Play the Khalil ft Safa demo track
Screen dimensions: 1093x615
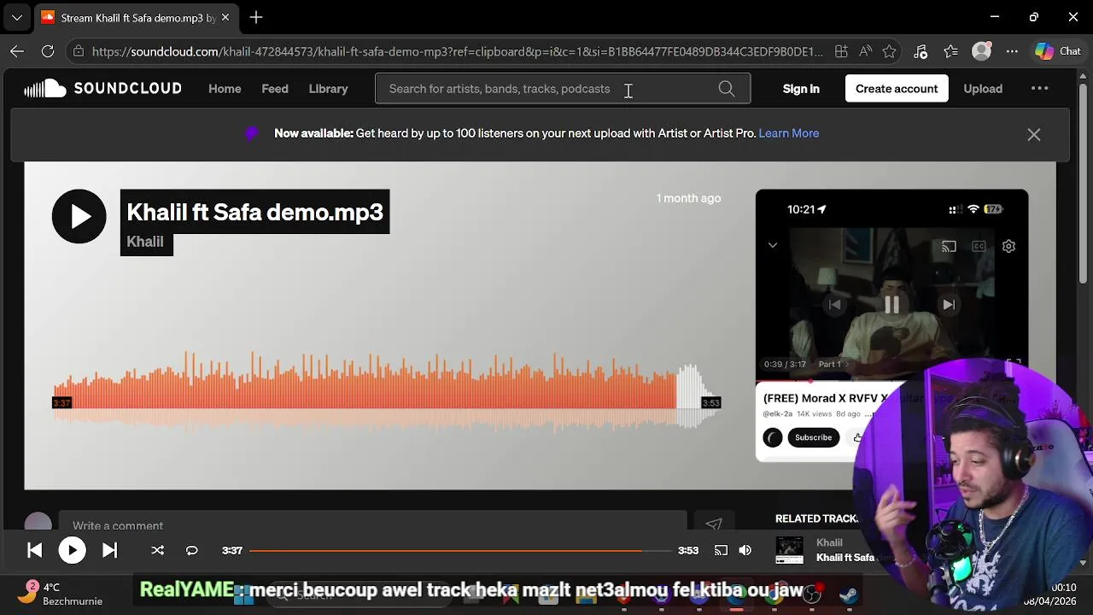[79, 216]
